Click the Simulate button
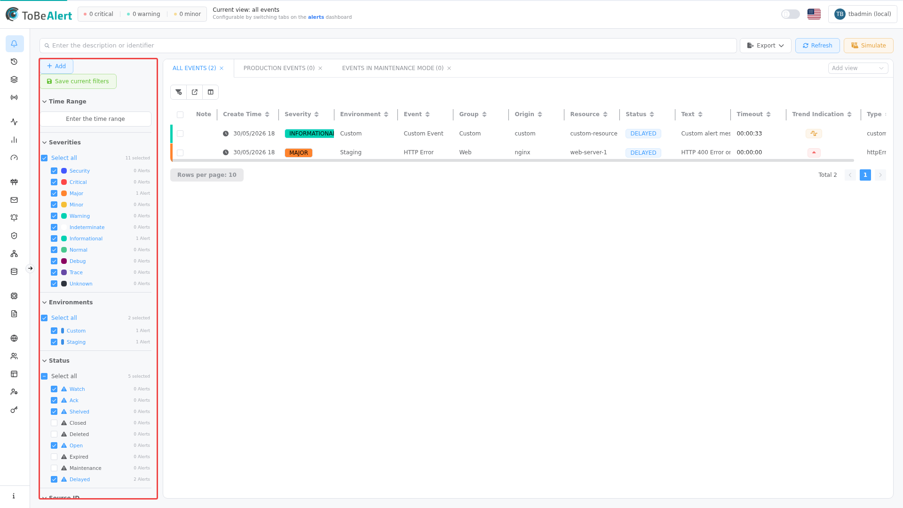The width and height of the screenshot is (903, 508). click(868, 46)
